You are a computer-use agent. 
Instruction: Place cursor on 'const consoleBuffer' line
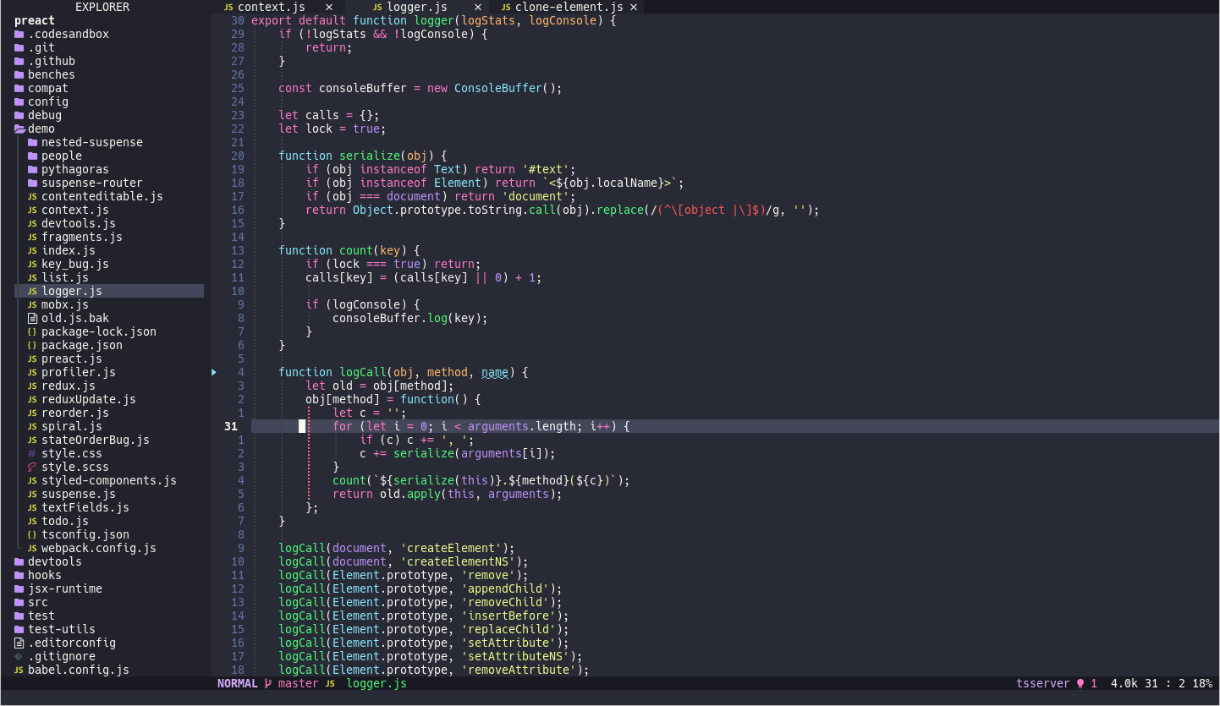(x=420, y=88)
